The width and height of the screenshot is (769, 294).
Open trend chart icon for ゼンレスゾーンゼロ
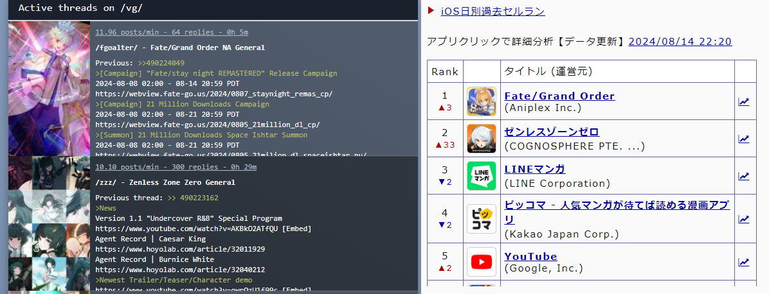coord(744,139)
